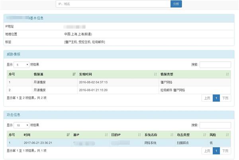Sort threat table by 发现时间 column icon
This screenshot has width=239, height=160.
coord(155,74)
